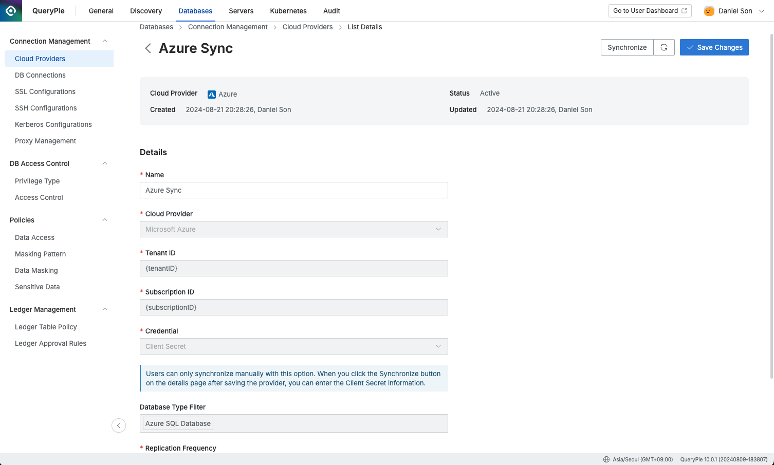Open Data Access in the sidebar
The image size is (774, 465).
(x=59, y=237)
